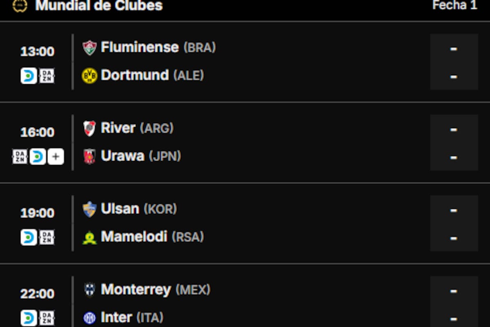The height and width of the screenshot is (327, 490).
Task: Click the Fluminense club crest
Action: tap(89, 47)
